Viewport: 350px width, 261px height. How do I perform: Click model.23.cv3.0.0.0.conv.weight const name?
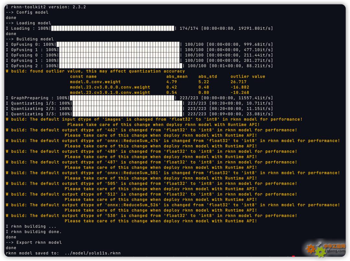[110, 87]
